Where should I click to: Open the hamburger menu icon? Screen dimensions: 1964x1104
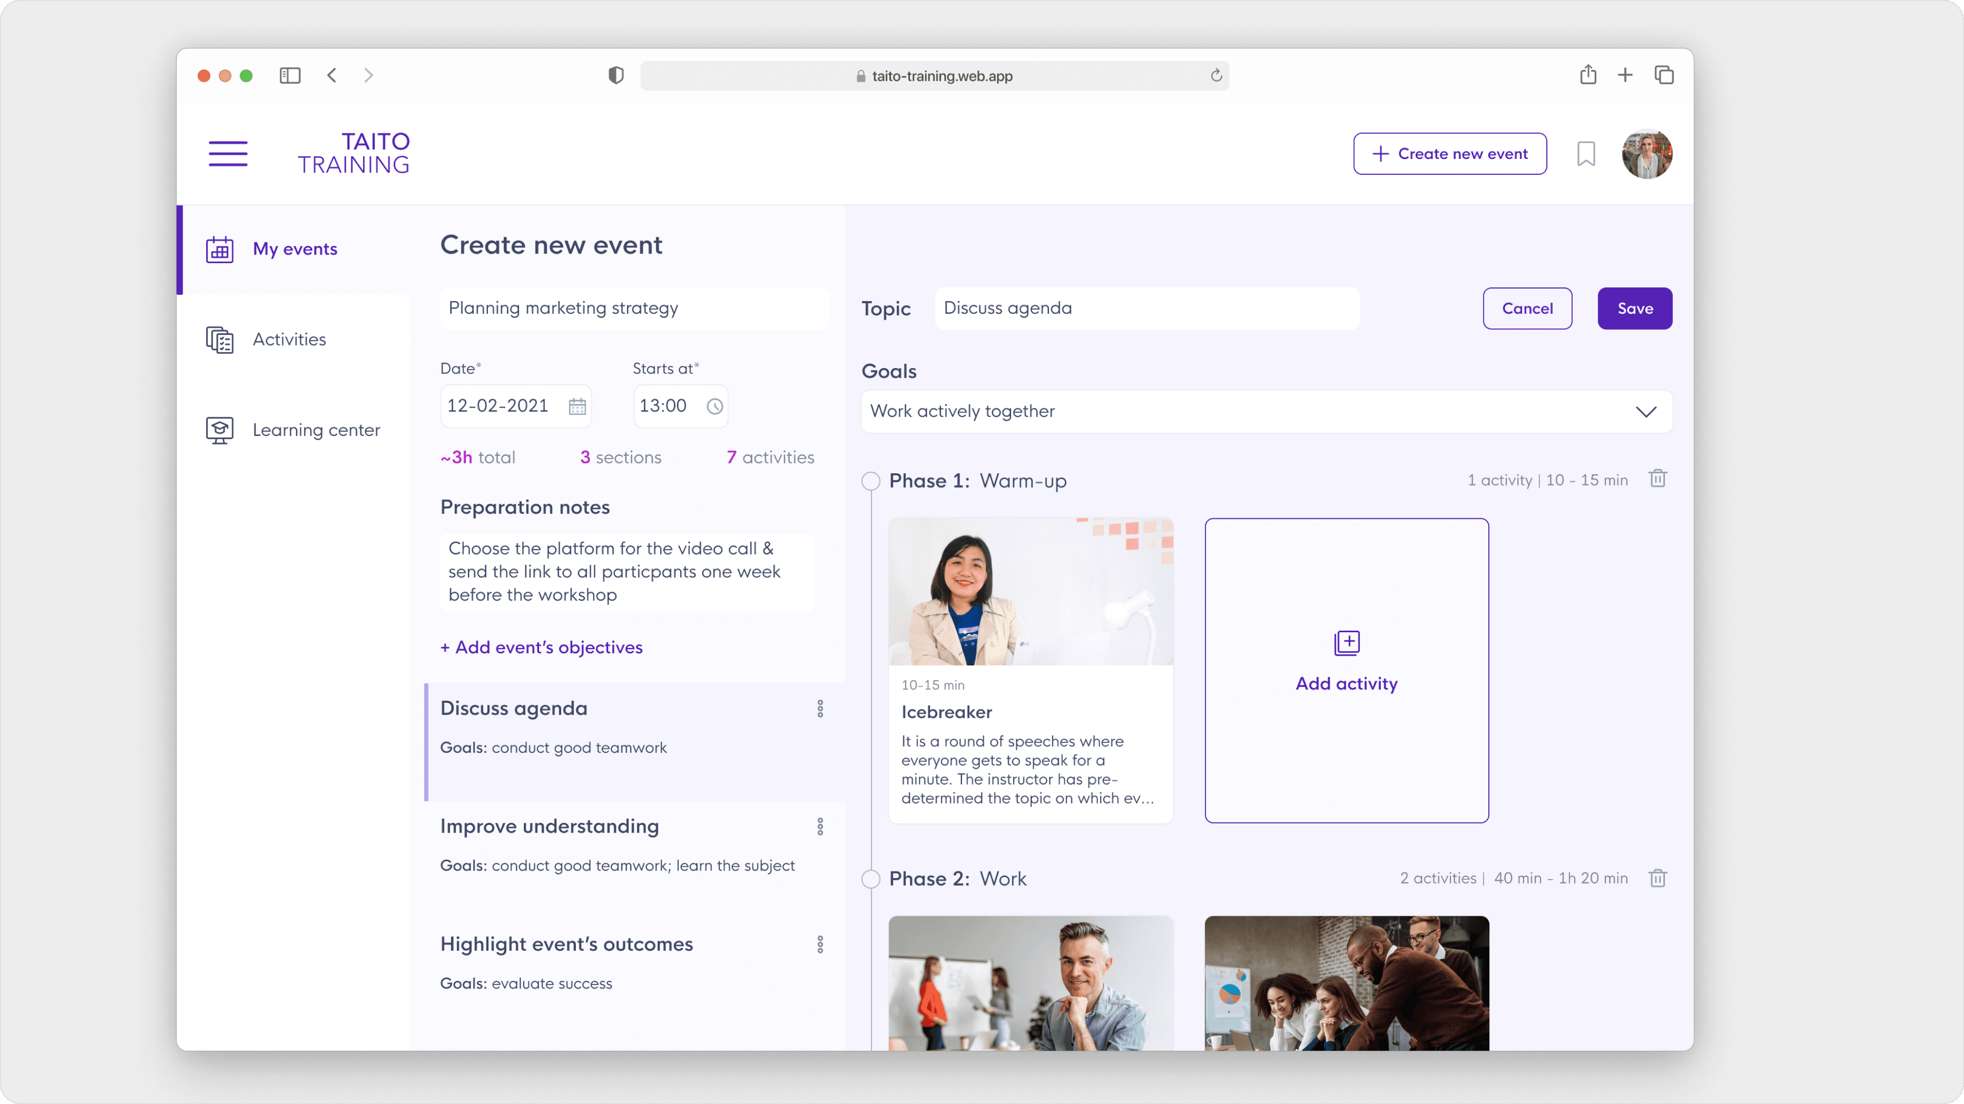click(x=228, y=153)
